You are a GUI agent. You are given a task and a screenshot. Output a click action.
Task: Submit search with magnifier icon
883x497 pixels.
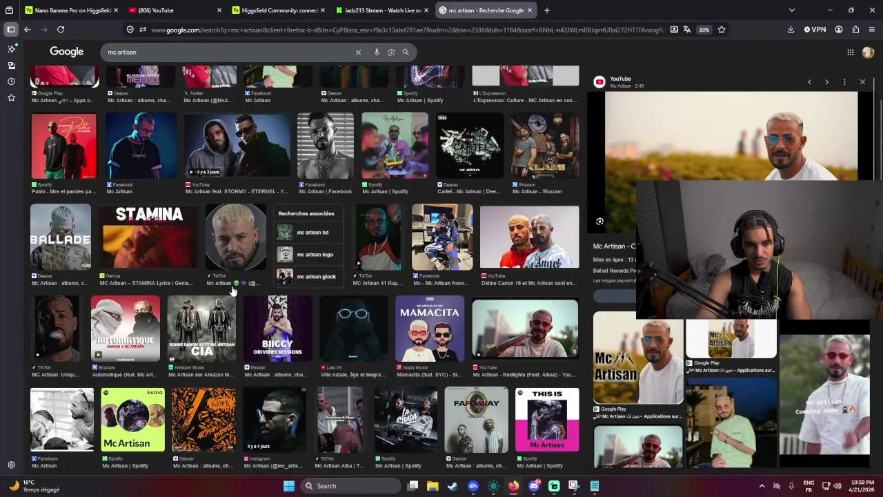click(406, 52)
